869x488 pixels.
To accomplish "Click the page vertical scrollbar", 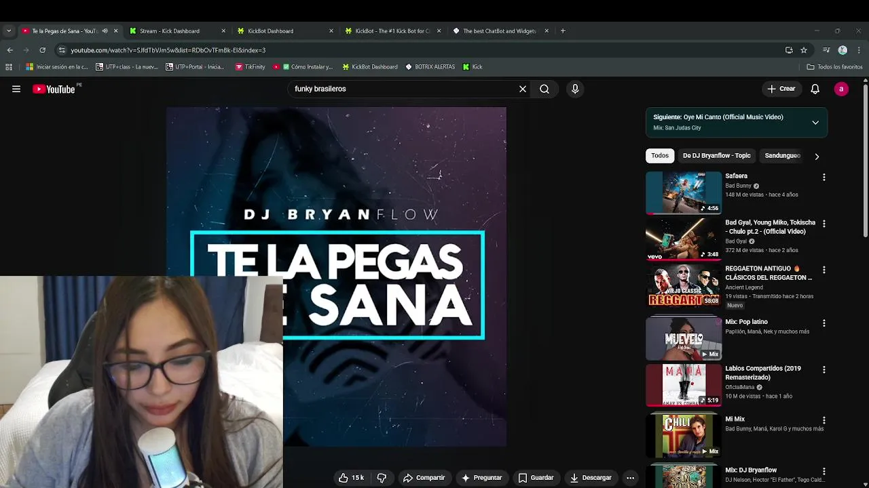I will [866, 161].
